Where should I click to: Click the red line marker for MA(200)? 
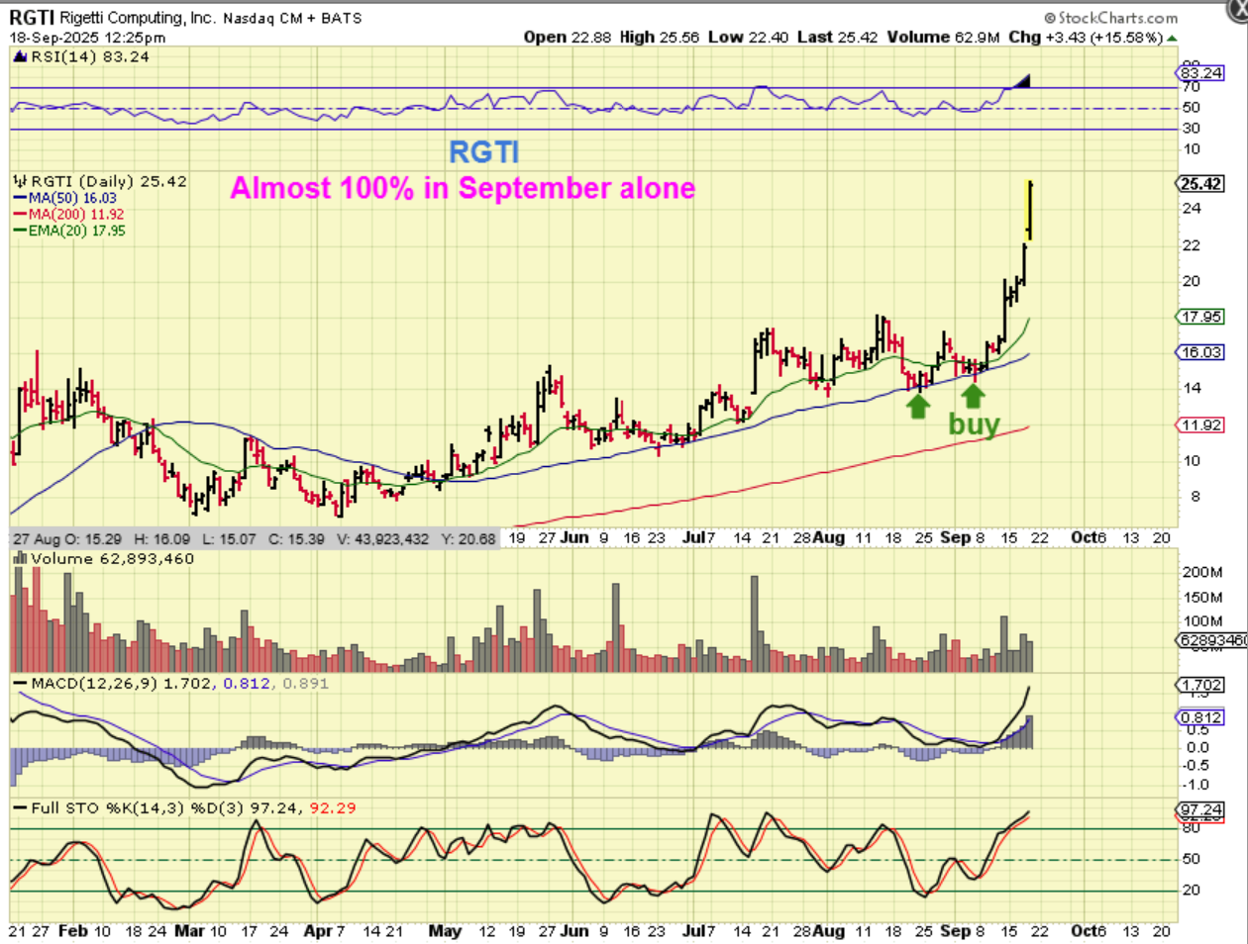[x=21, y=215]
